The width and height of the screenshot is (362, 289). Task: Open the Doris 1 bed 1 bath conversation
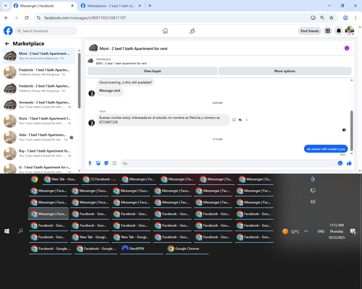(38, 121)
